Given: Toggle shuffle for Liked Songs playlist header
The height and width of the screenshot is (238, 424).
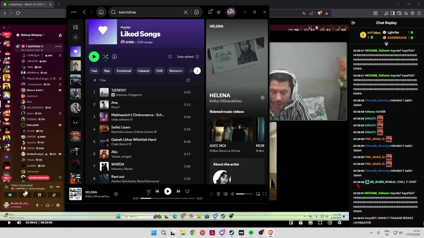Looking at the screenshot, I should point(105,57).
